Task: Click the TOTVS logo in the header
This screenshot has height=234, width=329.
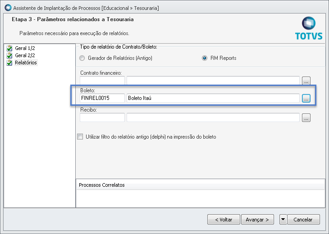Action: tap(309, 28)
